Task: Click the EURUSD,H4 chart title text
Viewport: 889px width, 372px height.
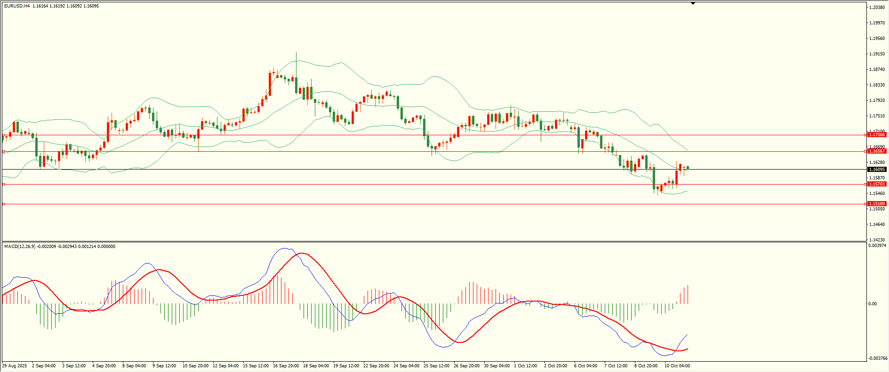Action: coord(17,6)
